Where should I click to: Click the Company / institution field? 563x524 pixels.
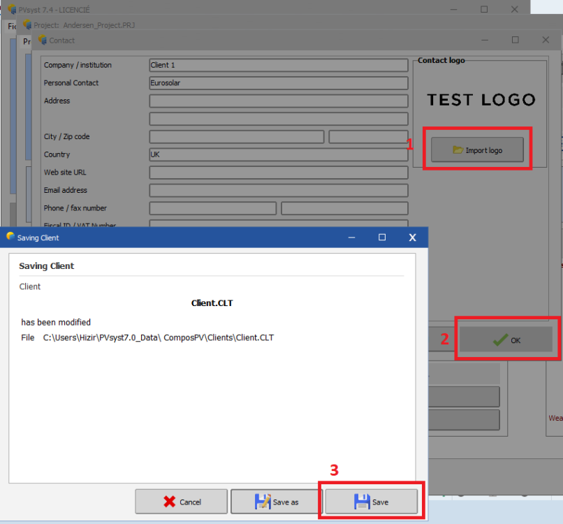[278, 65]
